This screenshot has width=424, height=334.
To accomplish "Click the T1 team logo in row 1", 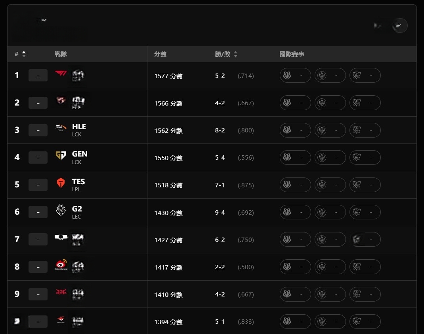I will click(x=61, y=73).
